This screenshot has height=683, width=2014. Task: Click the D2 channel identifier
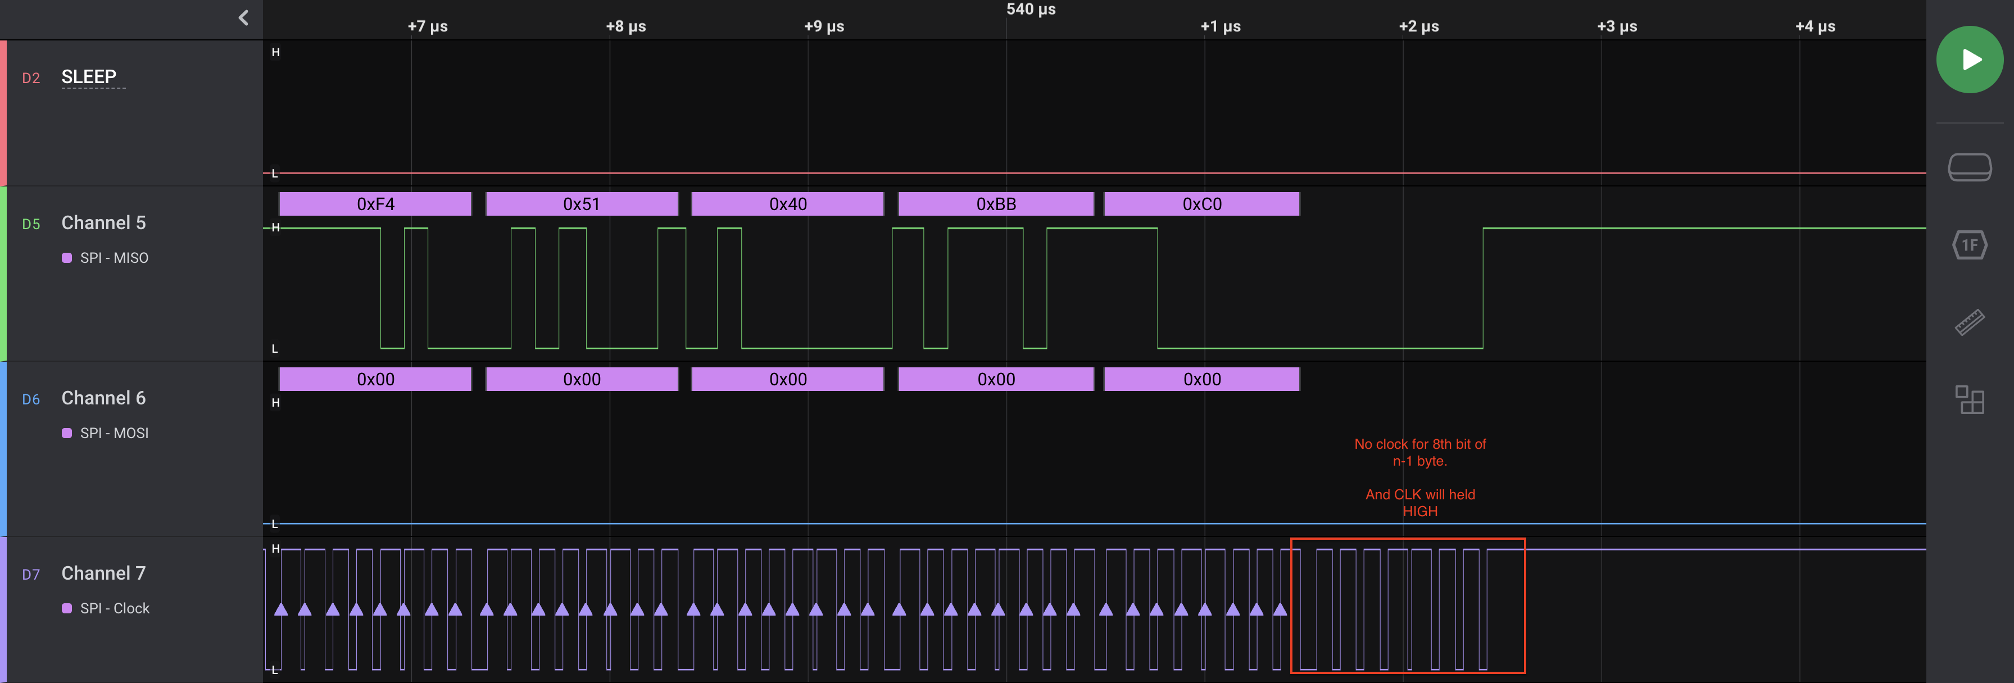(30, 78)
